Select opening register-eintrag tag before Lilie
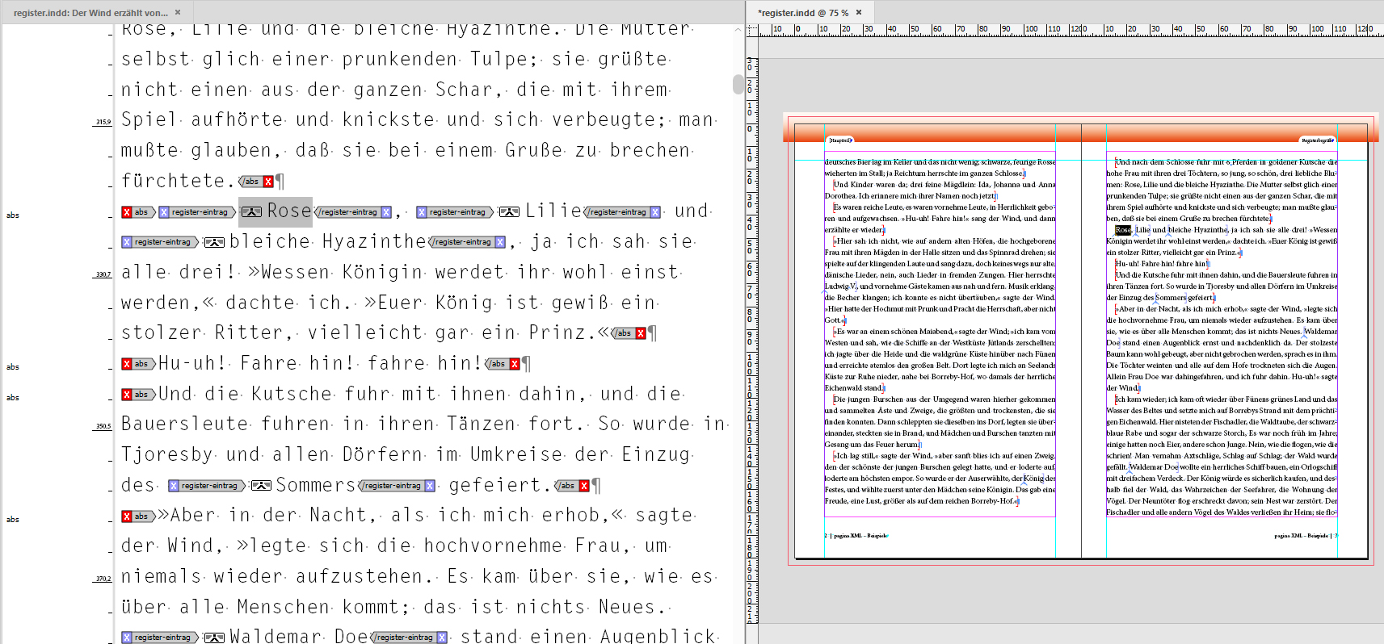Viewport: 1384px width, 644px height. coord(456,212)
